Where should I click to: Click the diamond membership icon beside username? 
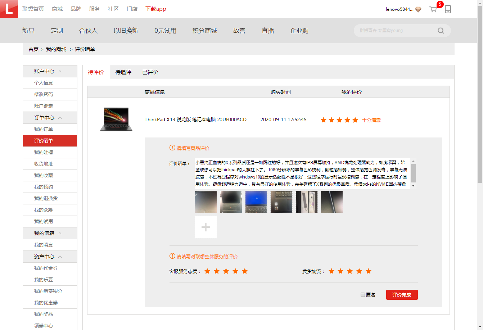(418, 9)
